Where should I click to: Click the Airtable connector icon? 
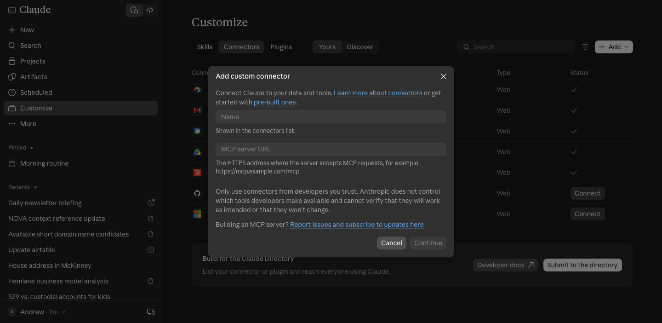click(x=197, y=90)
